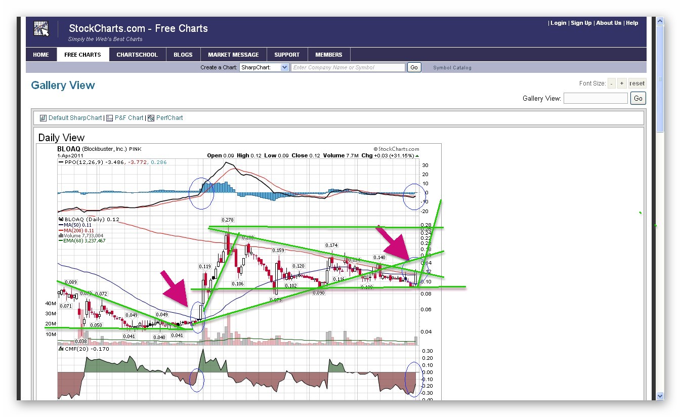681x417 pixels.
Task: Click the BLOAQ daily chart image
Action: (x=238, y=272)
